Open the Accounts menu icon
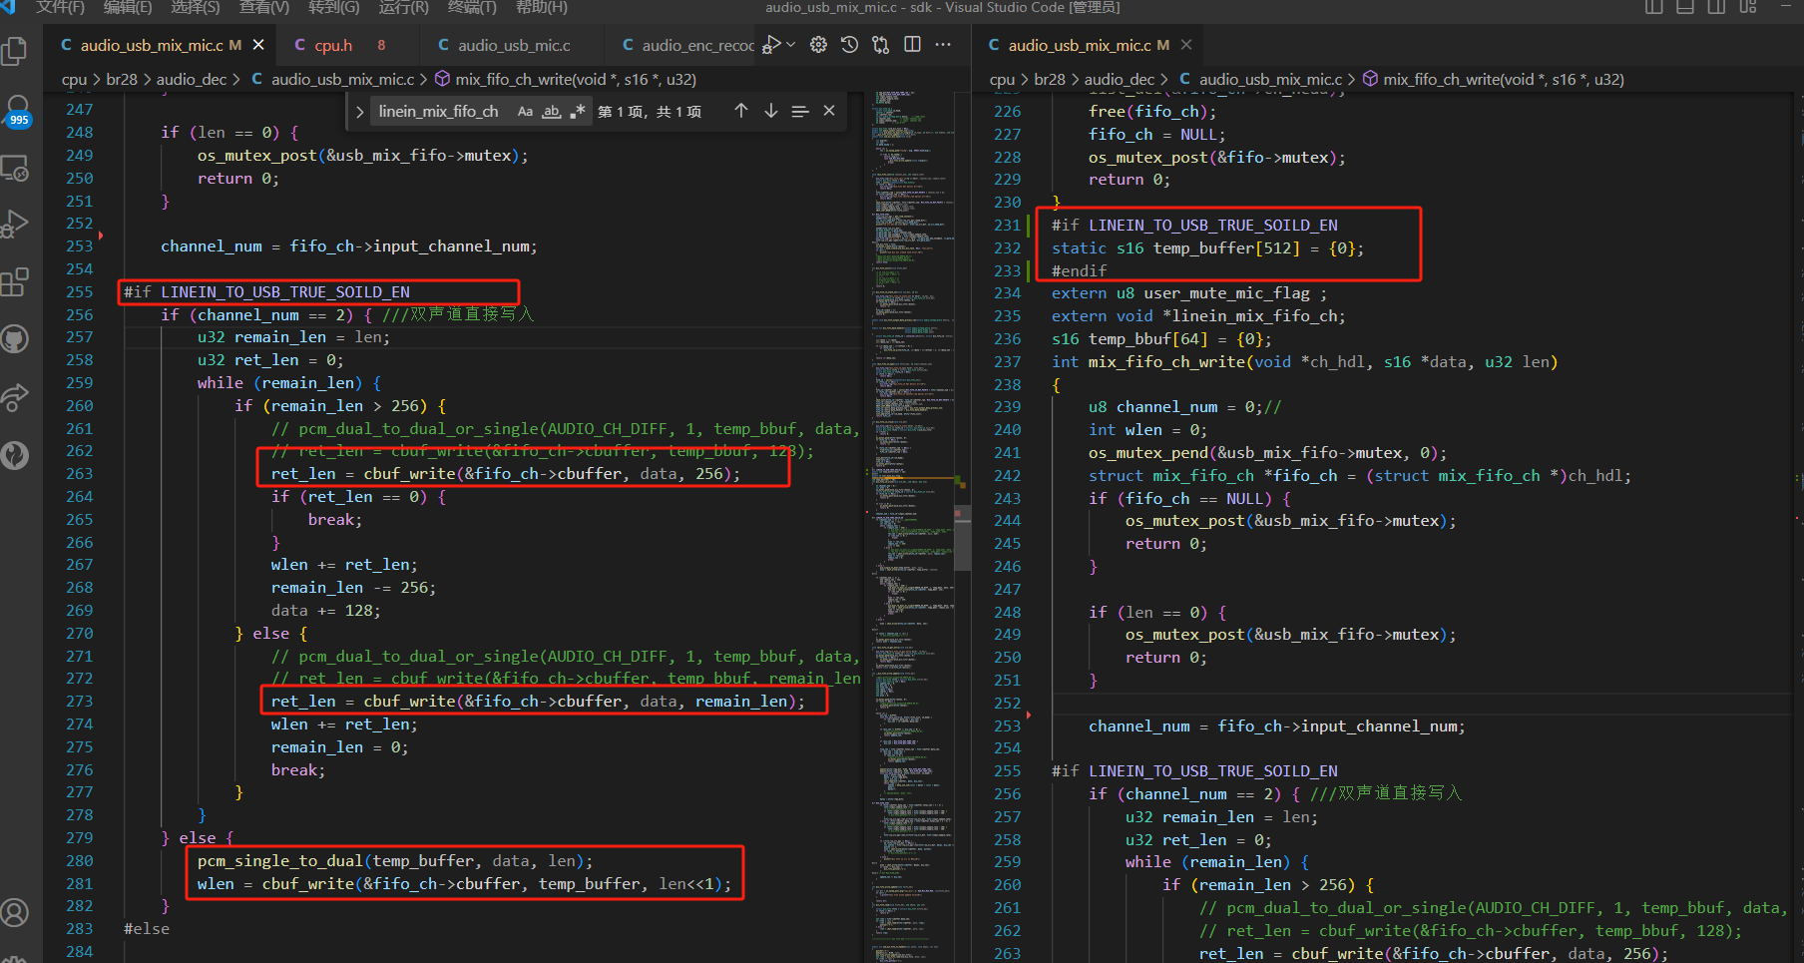This screenshot has width=1804, height=963. click(15, 912)
